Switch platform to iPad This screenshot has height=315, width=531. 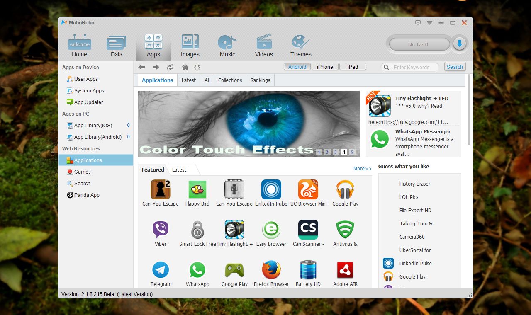(353, 67)
